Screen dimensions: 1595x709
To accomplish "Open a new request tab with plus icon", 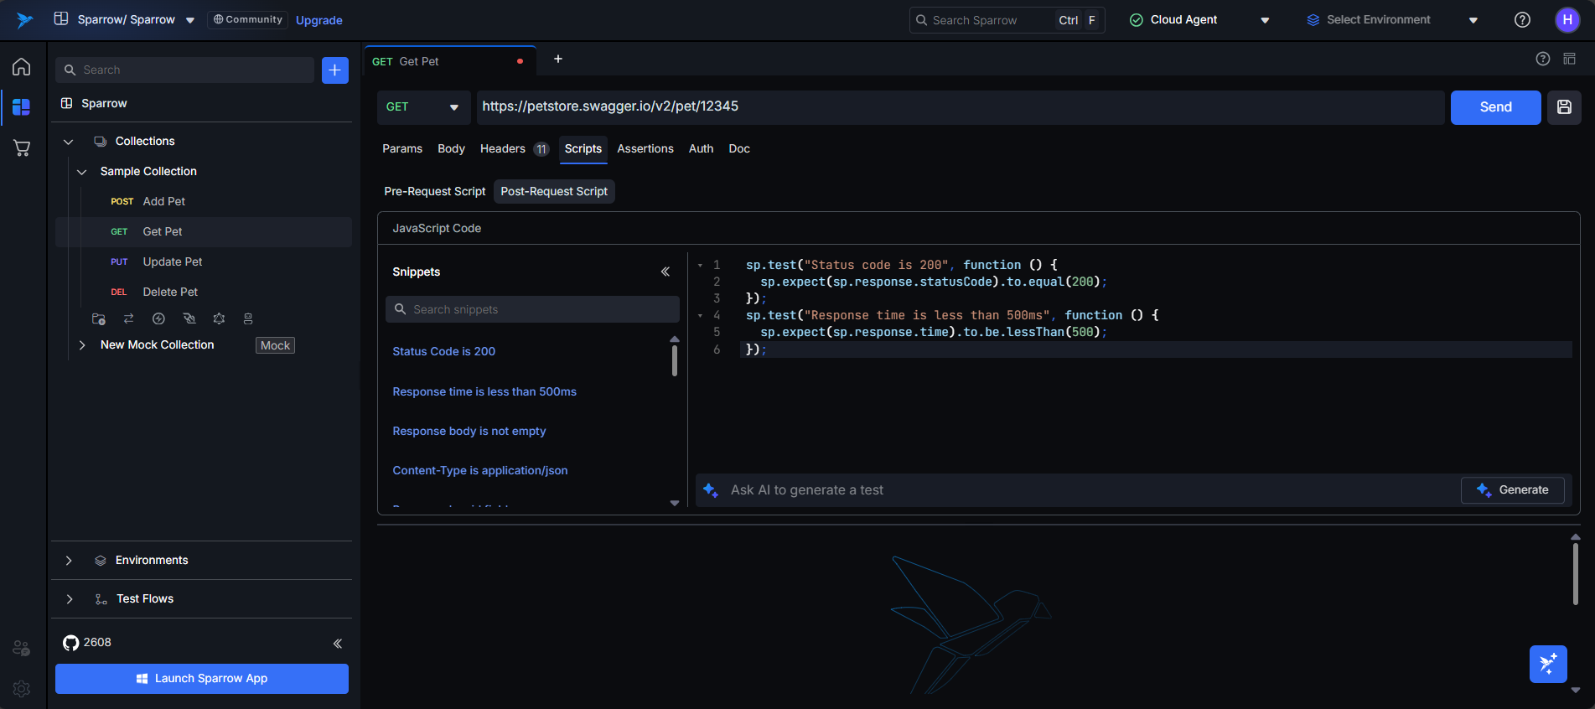I will point(558,60).
